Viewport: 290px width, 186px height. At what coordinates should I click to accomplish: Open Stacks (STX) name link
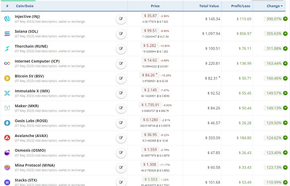pos(26,180)
